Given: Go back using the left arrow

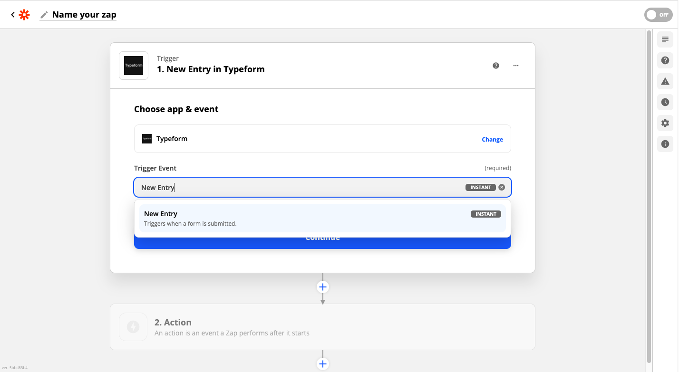Looking at the screenshot, I should click(13, 15).
